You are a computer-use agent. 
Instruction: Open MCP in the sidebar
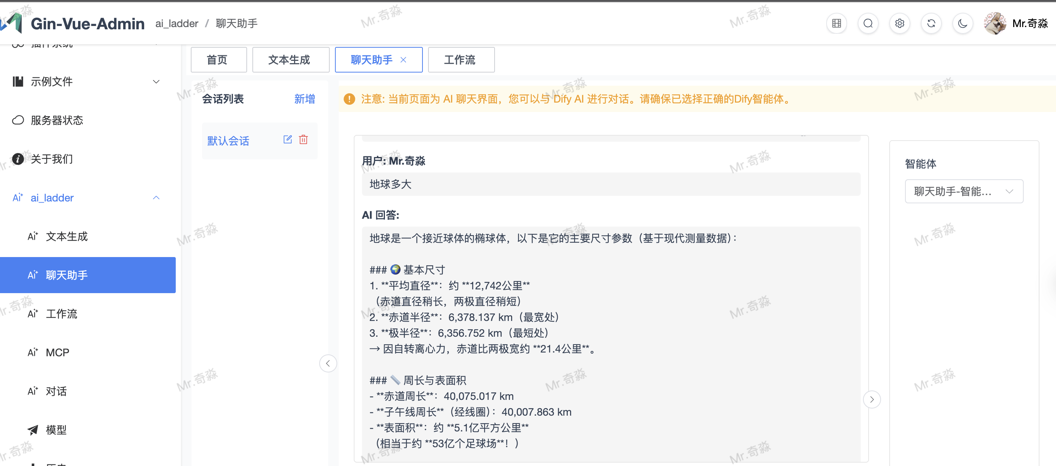point(57,353)
